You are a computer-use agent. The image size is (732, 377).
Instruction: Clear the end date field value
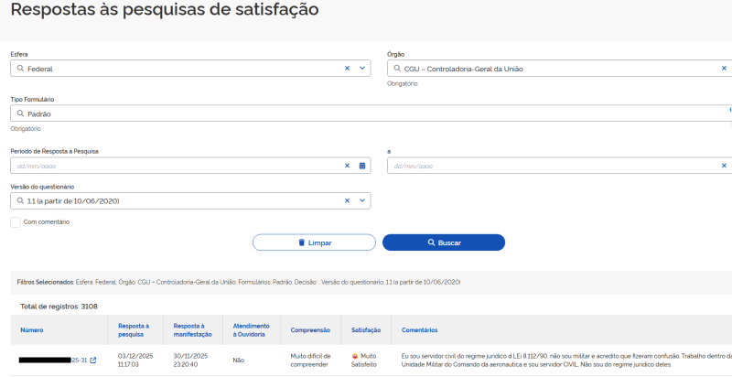tap(724, 166)
